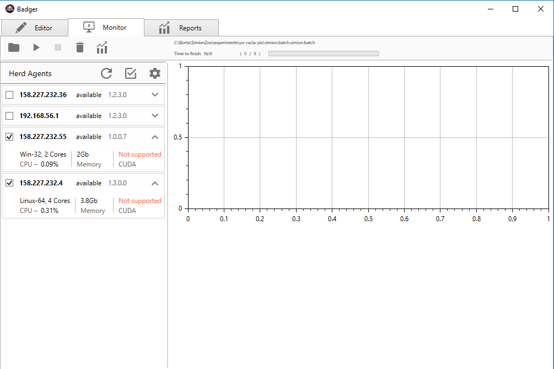This screenshot has height=369, width=554.
Task: Expand details for agent 158.227.232.36
Action: (155, 94)
